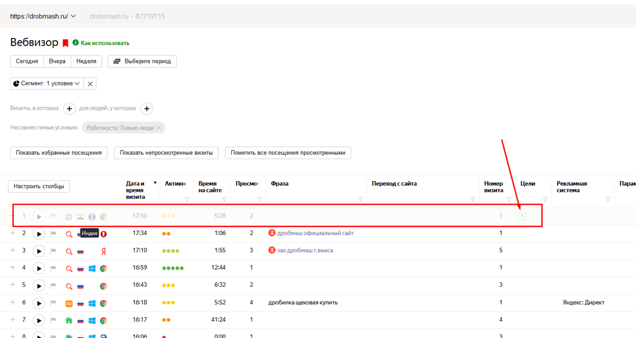Open the drobmash.ru site selector dropdown
Image resolution: width=636 pixels, height=338 pixels.
click(x=43, y=16)
